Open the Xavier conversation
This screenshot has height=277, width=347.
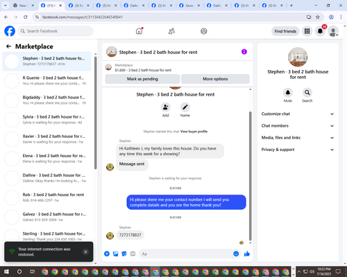[46, 139]
